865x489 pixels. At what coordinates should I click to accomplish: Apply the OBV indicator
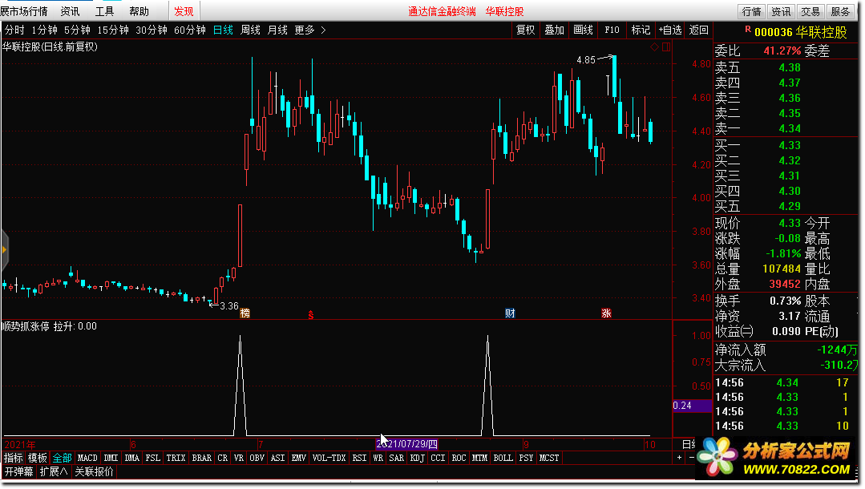click(x=257, y=458)
